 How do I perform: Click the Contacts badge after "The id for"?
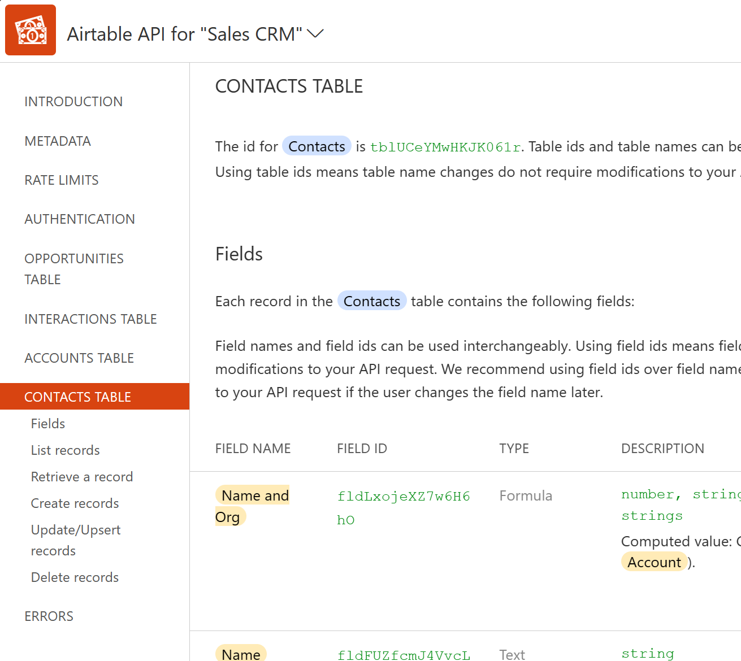tap(317, 146)
